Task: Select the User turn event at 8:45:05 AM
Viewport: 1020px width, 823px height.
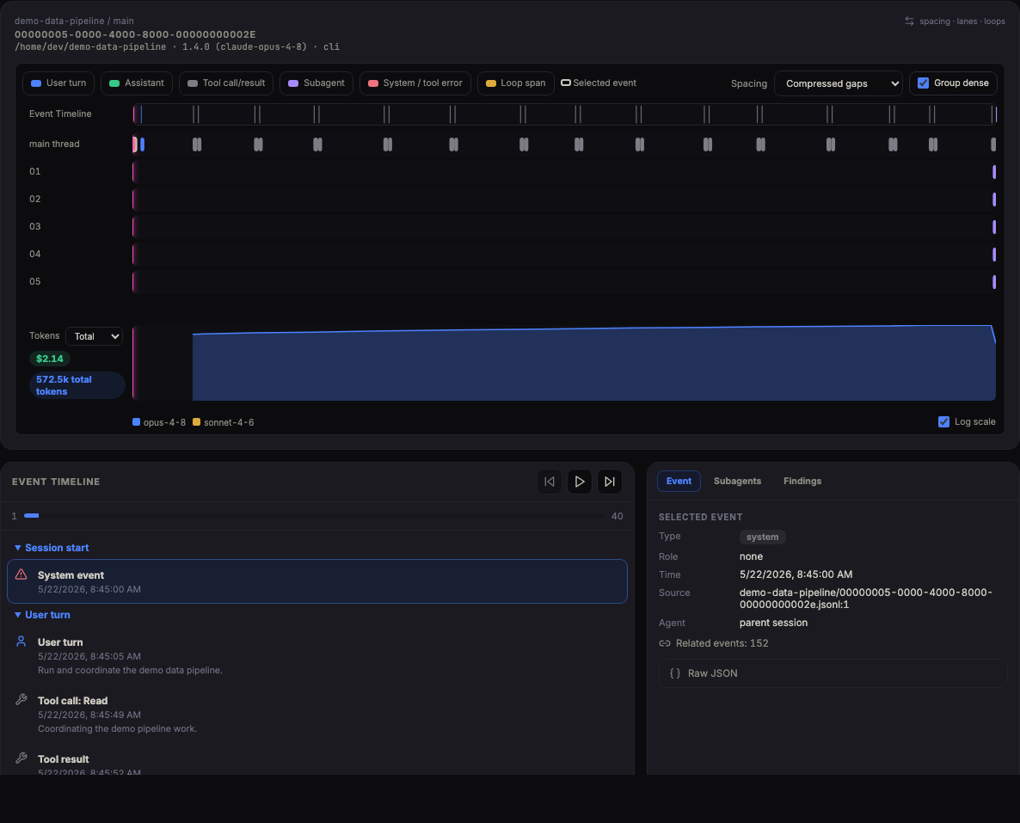Action: (317, 656)
